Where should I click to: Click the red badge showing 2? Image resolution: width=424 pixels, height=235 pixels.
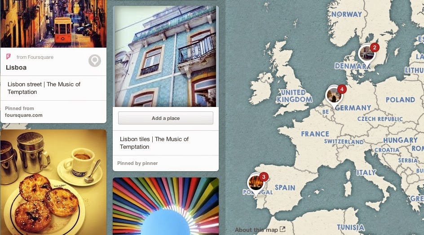tap(375, 47)
